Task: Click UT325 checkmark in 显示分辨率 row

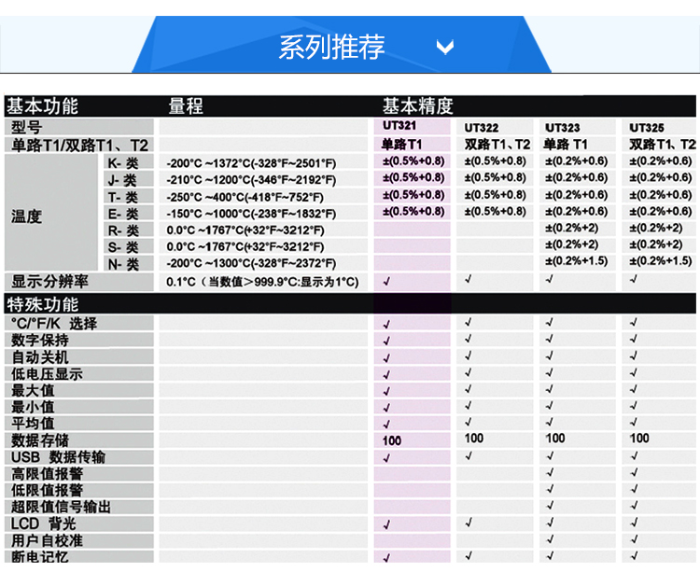Action: 634,278
